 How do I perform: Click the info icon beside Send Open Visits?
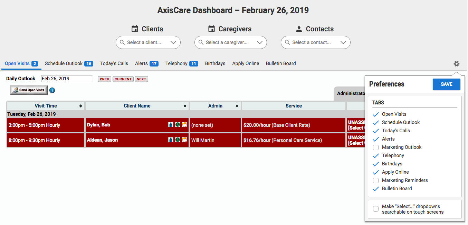[52, 90]
